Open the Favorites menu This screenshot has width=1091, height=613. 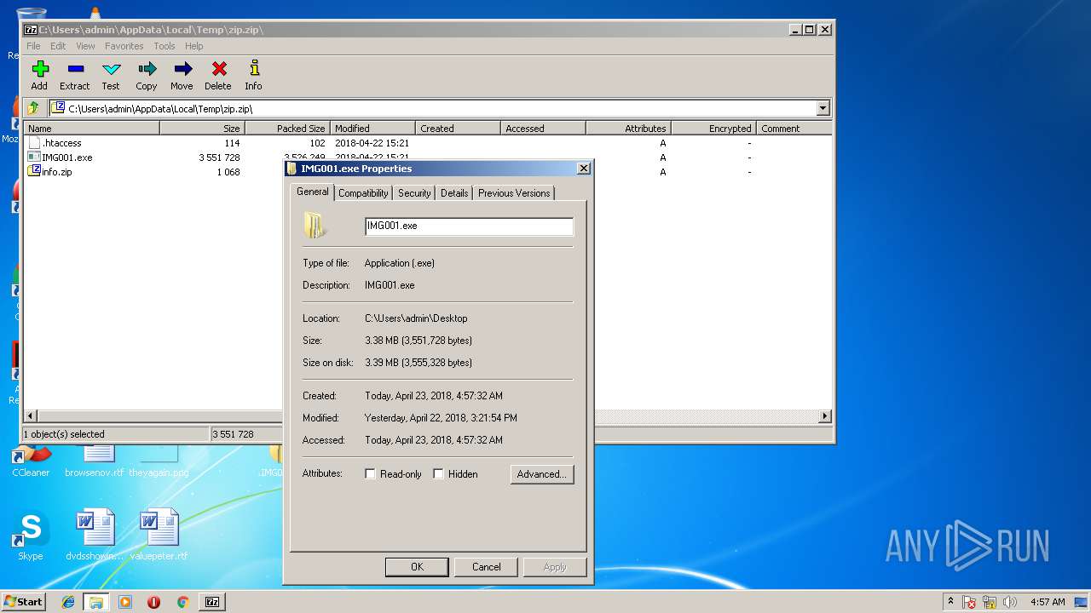[124, 46]
